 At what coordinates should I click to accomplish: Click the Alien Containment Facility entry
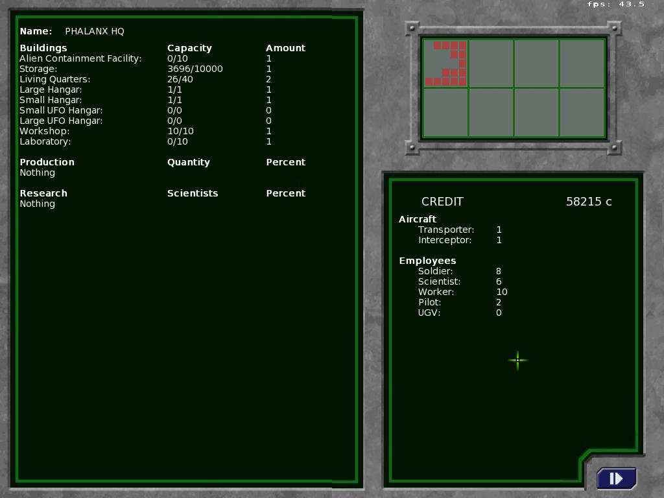pos(80,58)
